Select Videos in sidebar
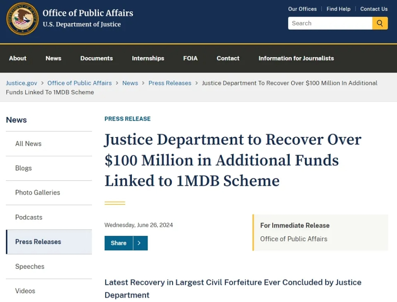397x302 pixels. [x=49, y=291]
